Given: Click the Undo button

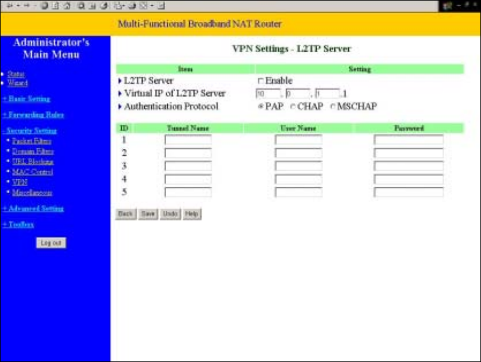Looking at the screenshot, I should click(x=170, y=214).
